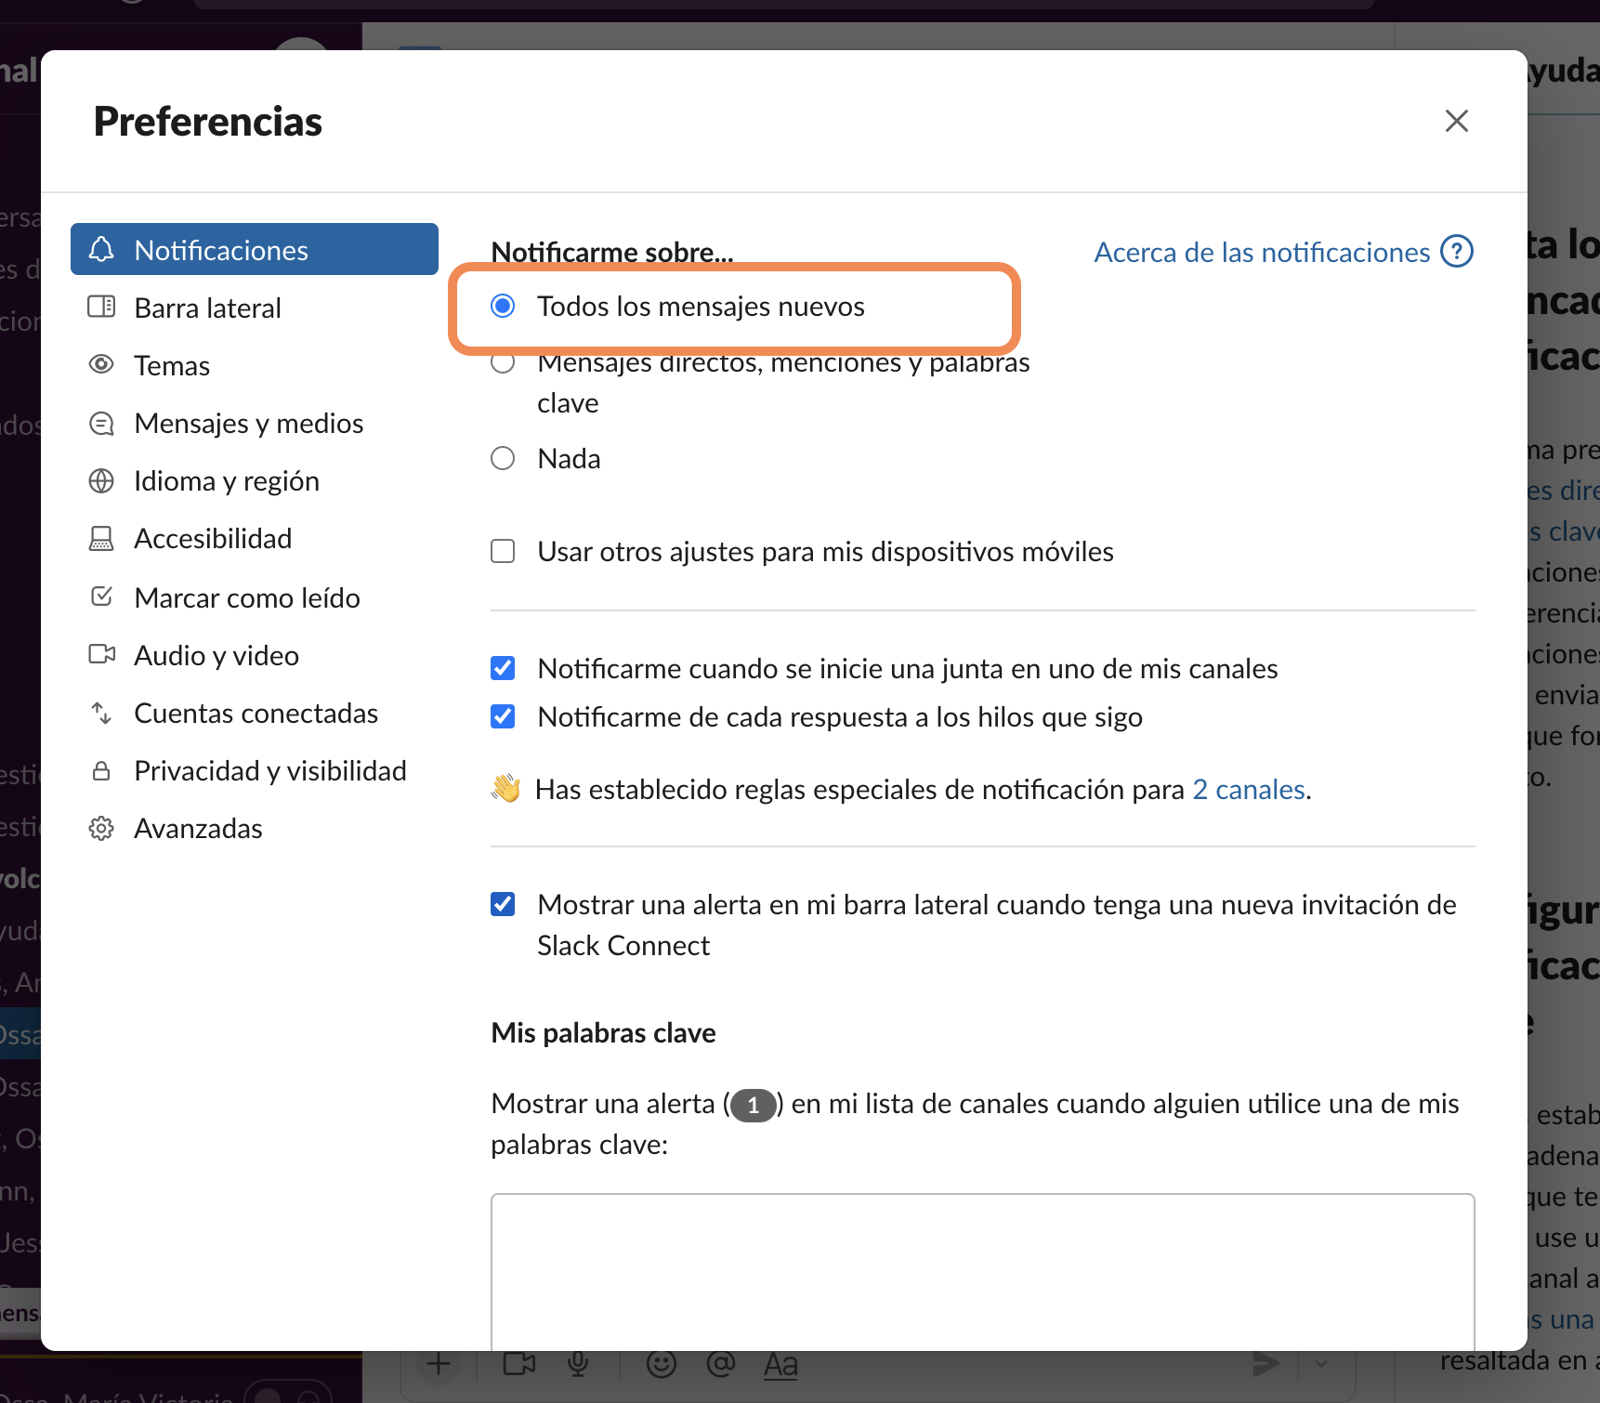Screen dimensions: 1600x1403
Task: Open the Notificaciones preferences section
Action: [254, 249]
